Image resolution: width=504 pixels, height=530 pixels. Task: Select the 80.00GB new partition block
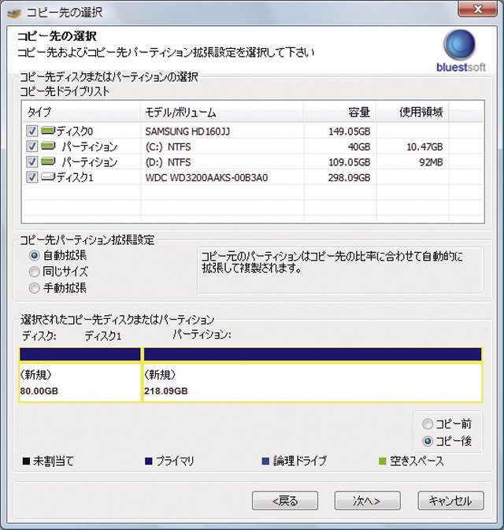click(80, 375)
